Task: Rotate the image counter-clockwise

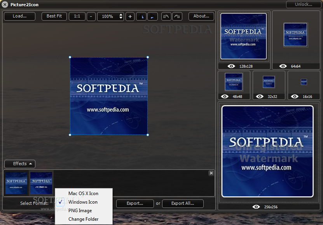Action: coord(166,16)
